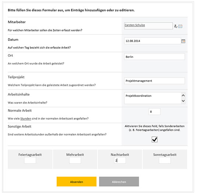The image size is (198, 193).
Task: Focus the Nachtarbeit hours box
Action: (x=120, y=160)
